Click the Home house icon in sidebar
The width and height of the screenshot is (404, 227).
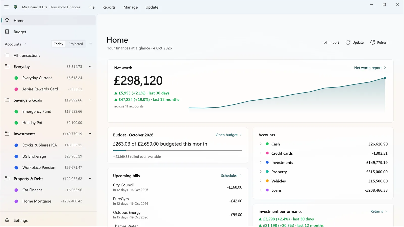click(x=7, y=20)
